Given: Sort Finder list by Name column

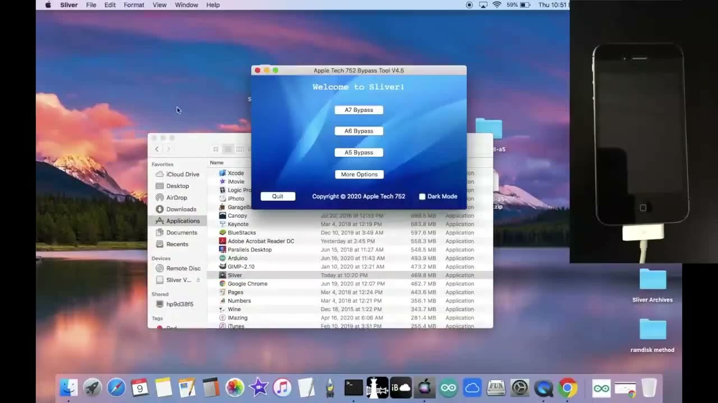Looking at the screenshot, I should coord(217,162).
